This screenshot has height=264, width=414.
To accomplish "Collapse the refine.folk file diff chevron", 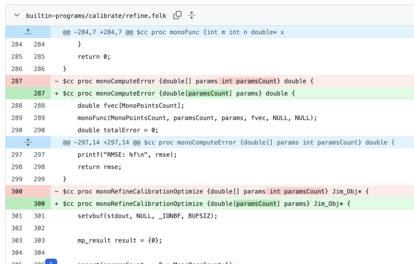I will click(x=17, y=15).
